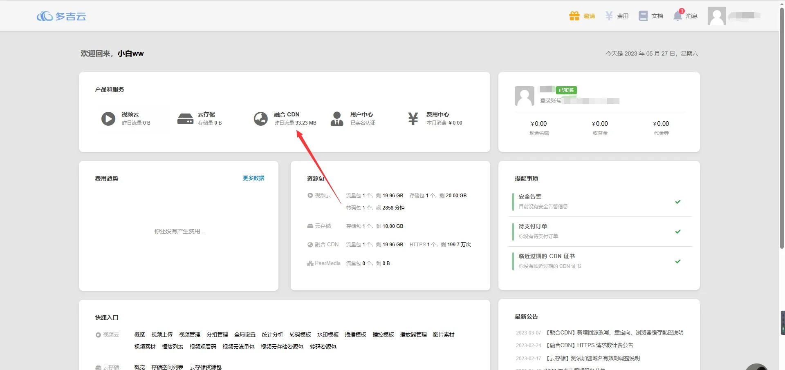
Task: Open 费用中心 yen icon
Action: click(413, 119)
